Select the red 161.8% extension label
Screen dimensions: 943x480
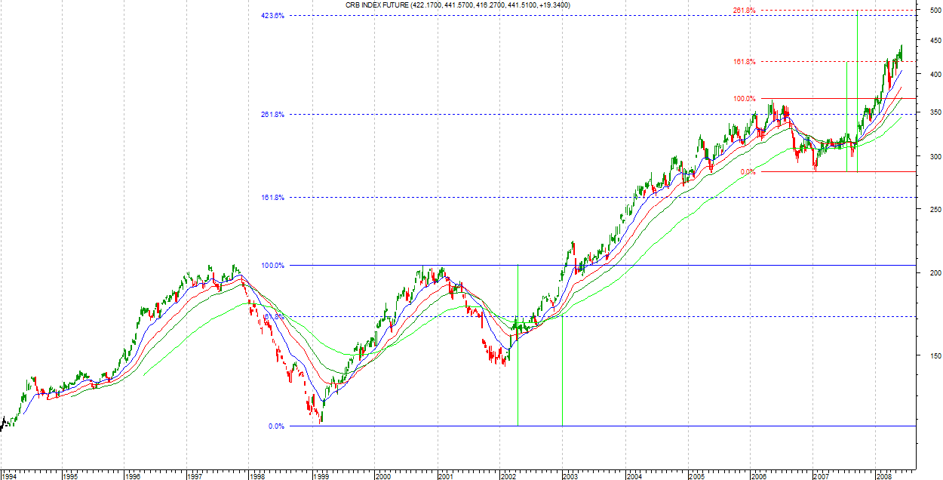pyautogui.click(x=744, y=62)
